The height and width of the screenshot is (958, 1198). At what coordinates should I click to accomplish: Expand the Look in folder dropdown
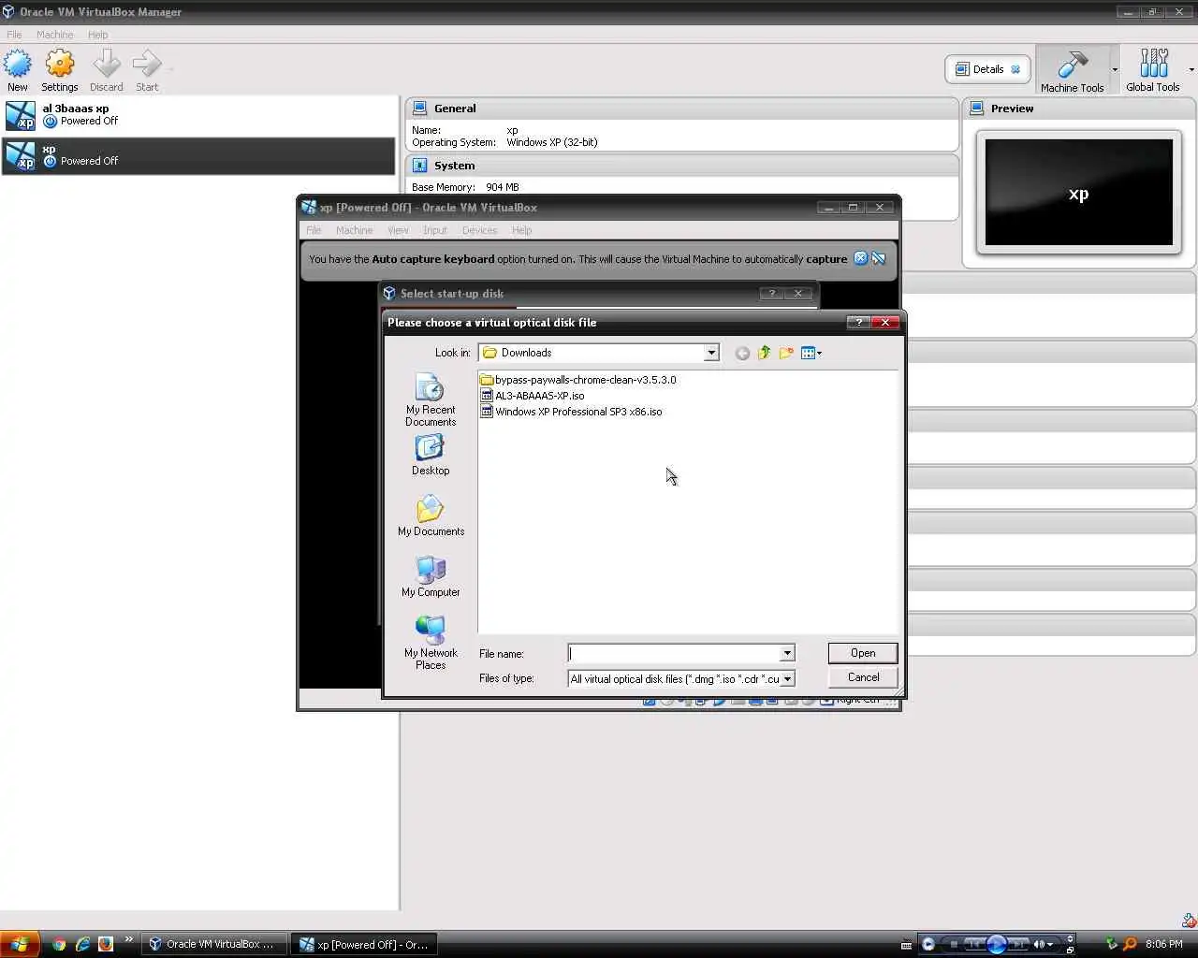[711, 353]
